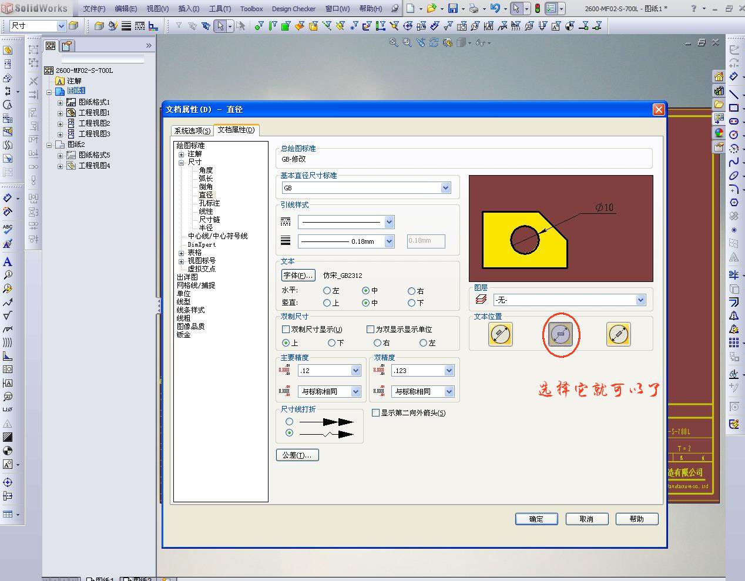The width and height of the screenshot is (745, 581).
Task: Choose the aligned text position icon
Action: click(x=501, y=334)
